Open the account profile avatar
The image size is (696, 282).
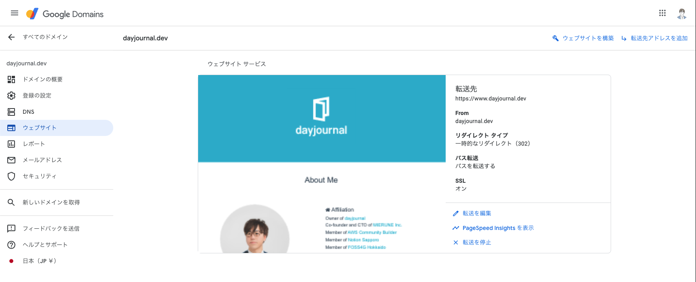pos(682,14)
